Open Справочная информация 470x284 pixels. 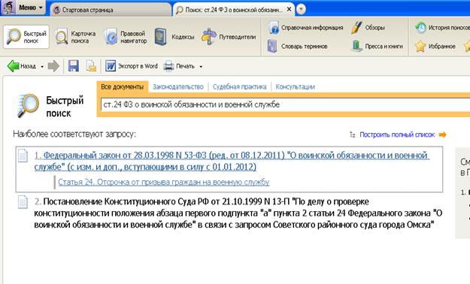coord(305,28)
